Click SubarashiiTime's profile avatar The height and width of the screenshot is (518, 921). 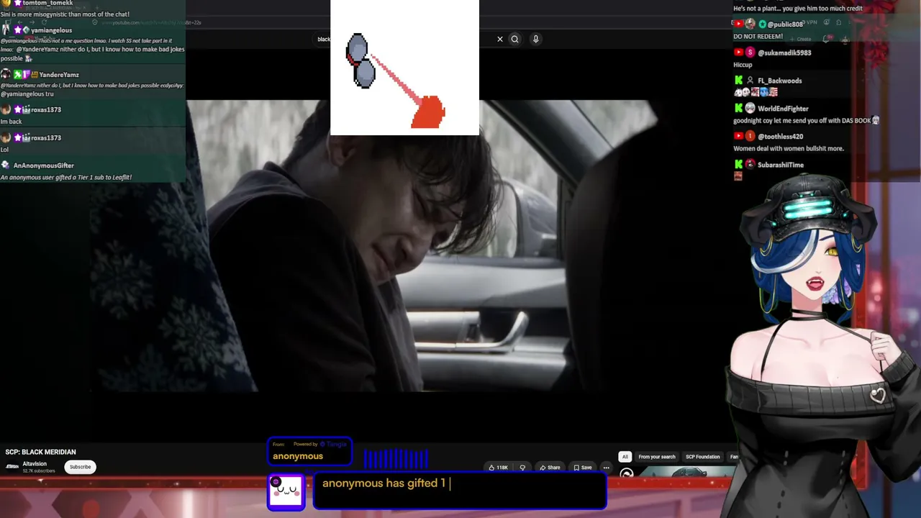tap(750, 165)
